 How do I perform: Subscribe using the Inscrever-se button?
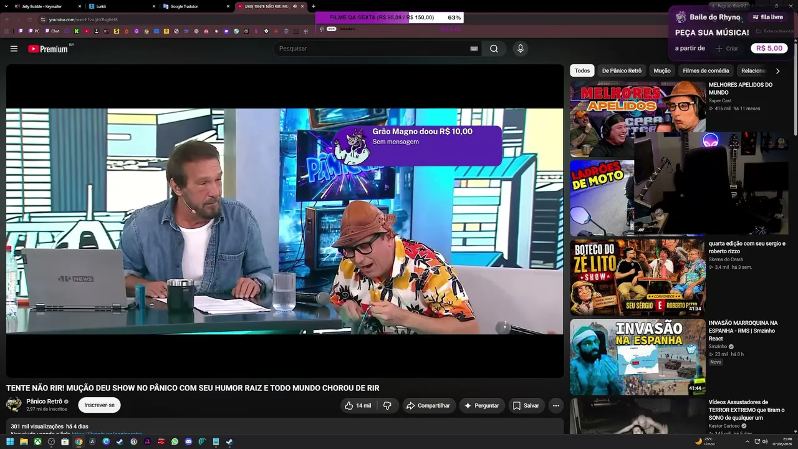(100, 405)
